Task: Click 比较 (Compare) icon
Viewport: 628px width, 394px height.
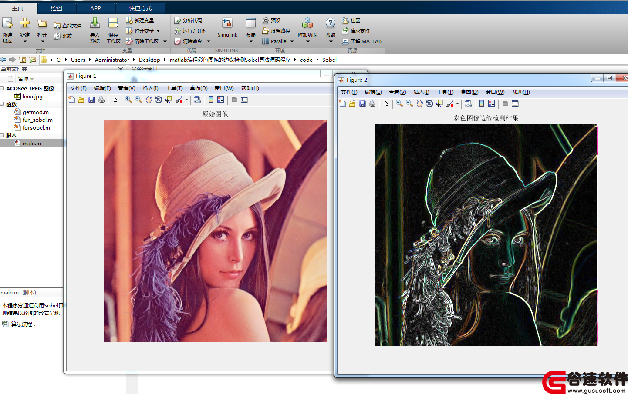Action: pos(57,36)
